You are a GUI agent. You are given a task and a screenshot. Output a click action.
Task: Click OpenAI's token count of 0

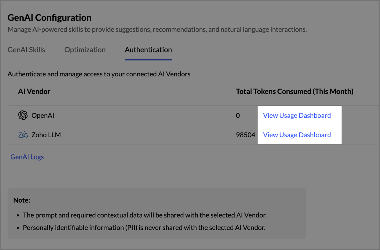(238, 116)
